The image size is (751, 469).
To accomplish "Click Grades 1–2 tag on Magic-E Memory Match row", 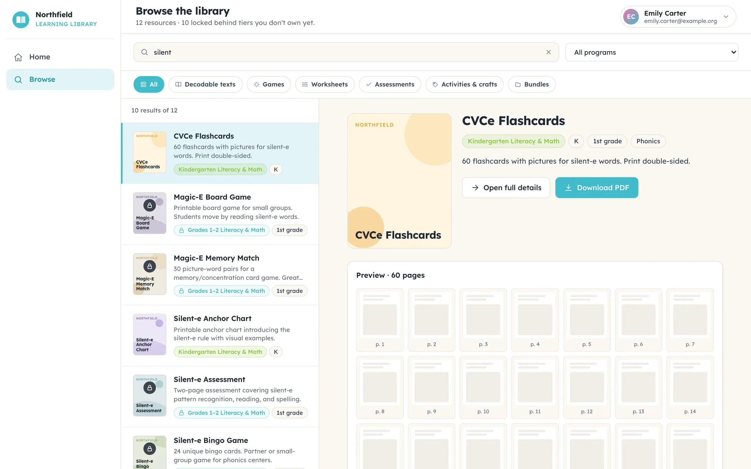I will (222, 291).
